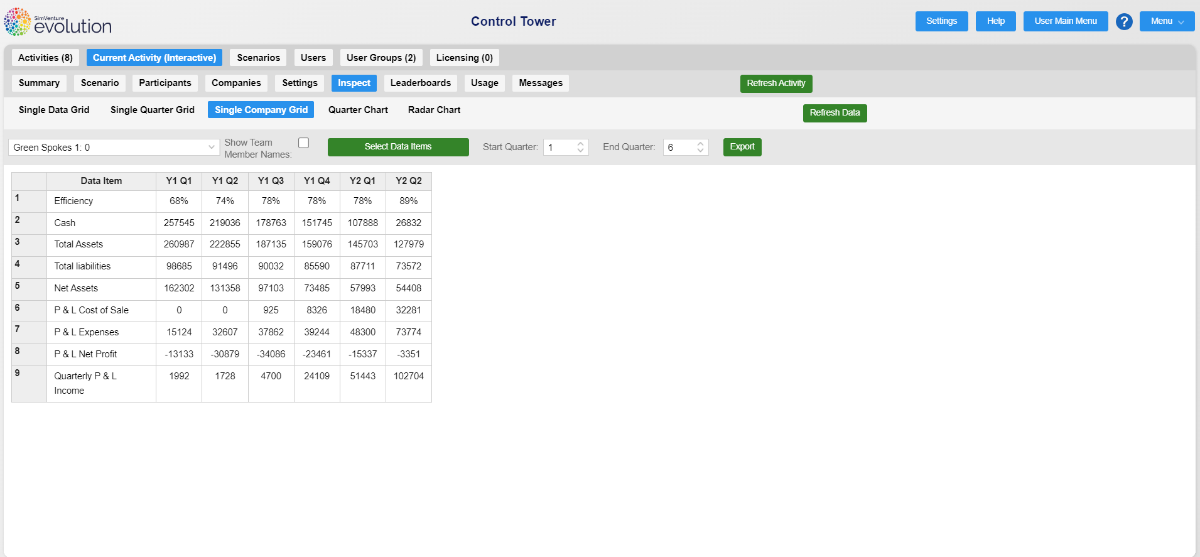1200x557 pixels.
Task: Click the Y1 Q1 column header
Action: [179, 181]
